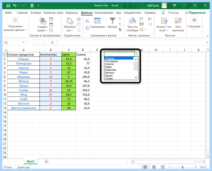Click dropdown list scroll up arrow

(136, 59)
